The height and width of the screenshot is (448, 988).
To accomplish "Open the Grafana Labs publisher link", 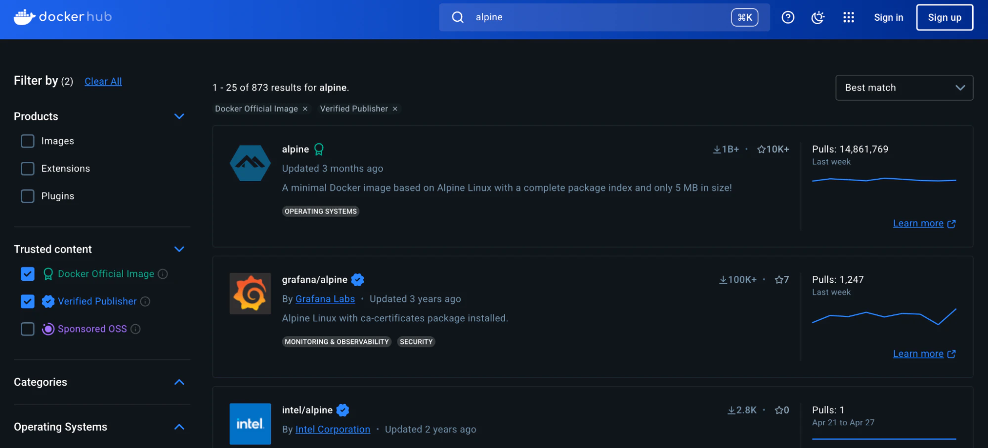I will click(x=325, y=299).
